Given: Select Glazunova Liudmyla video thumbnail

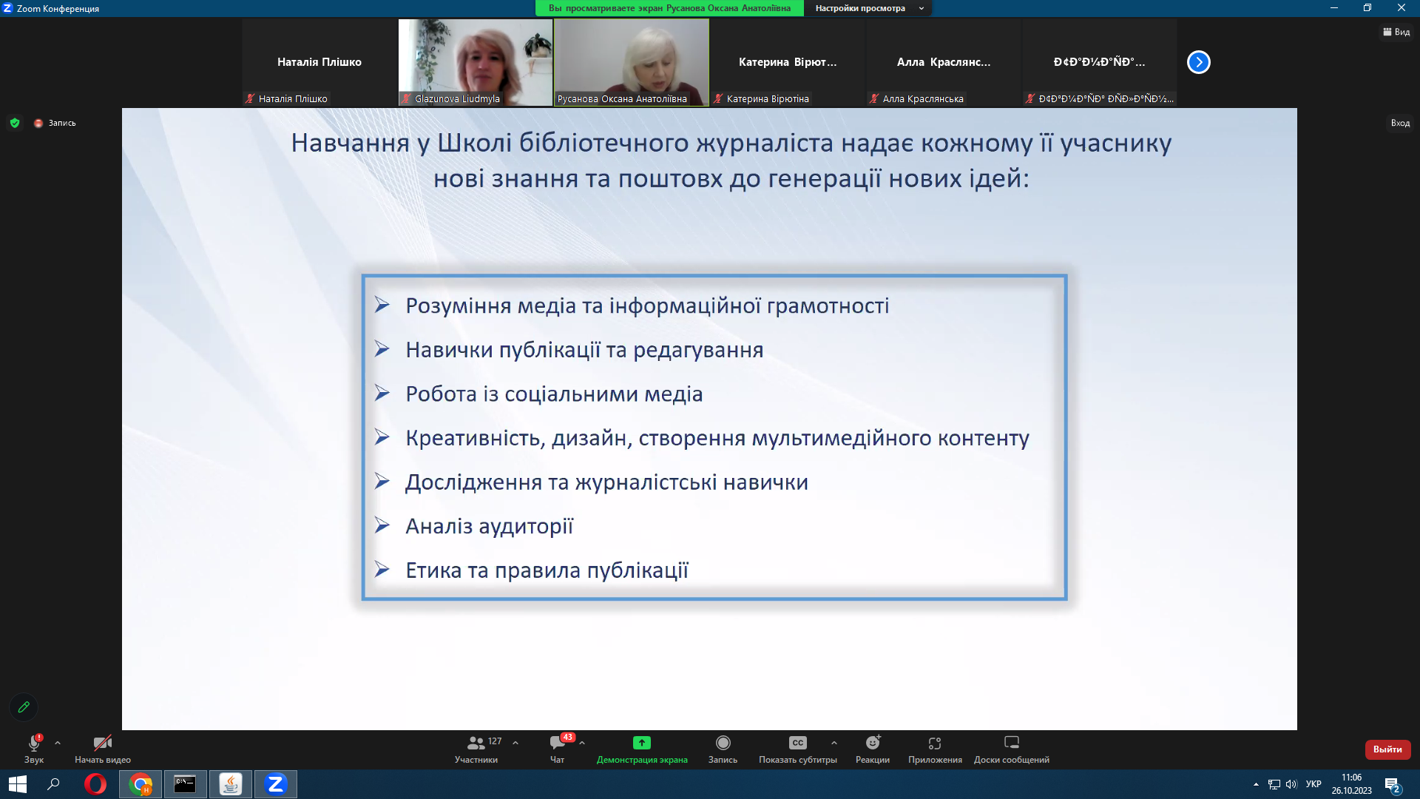Looking at the screenshot, I should (x=476, y=62).
